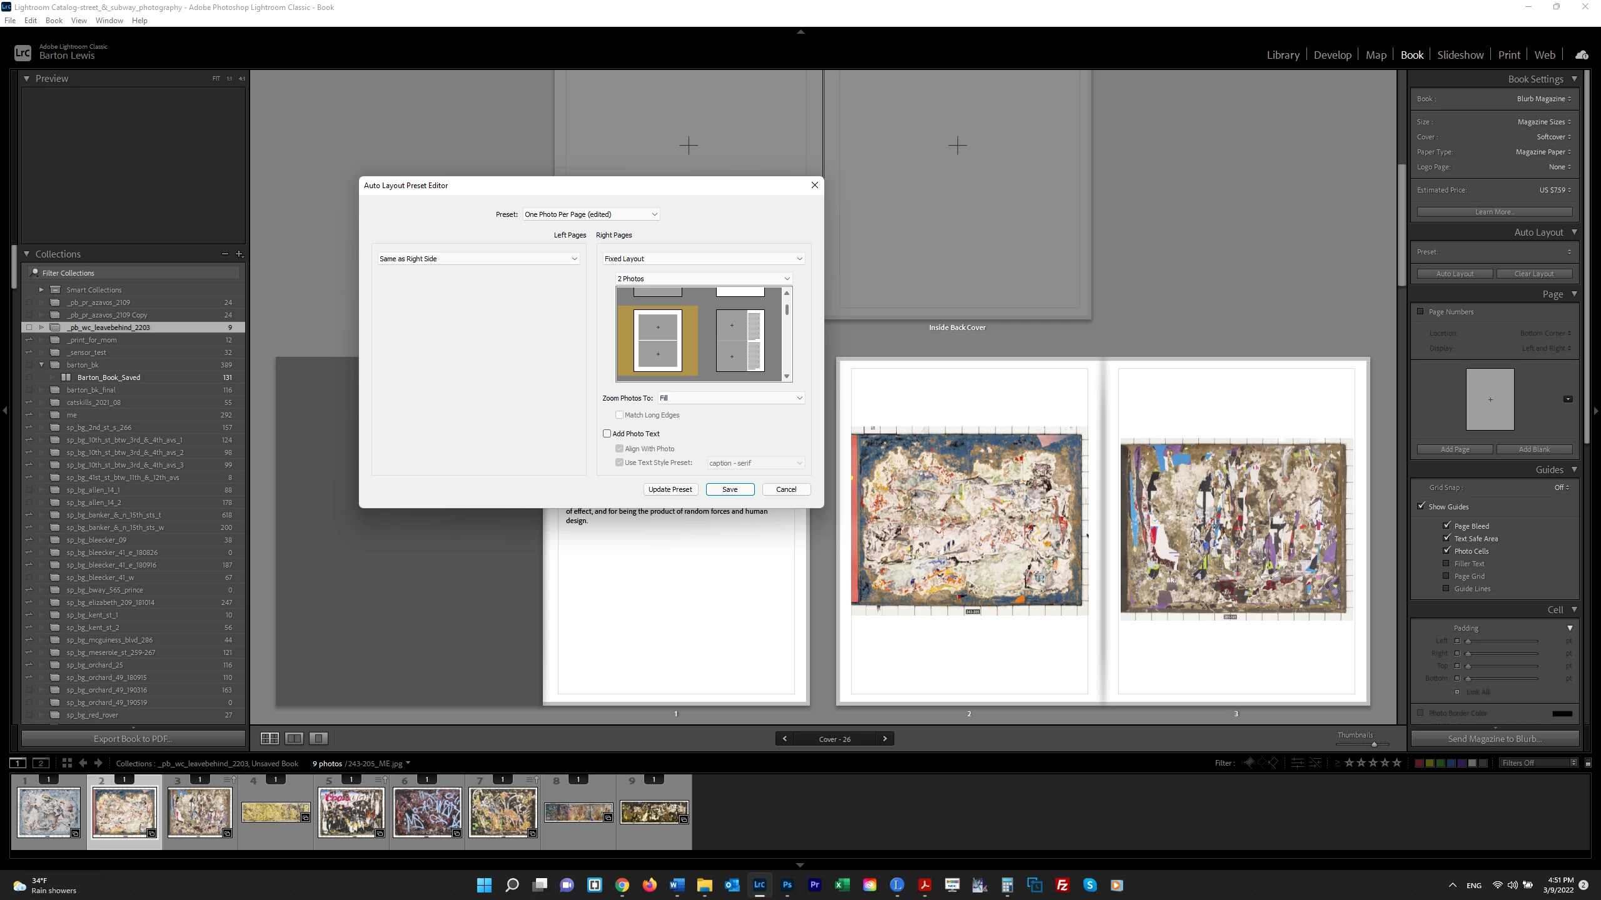Open Photoshop from the taskbar
Viewport: 1601px width, 900px height.
[787, 885]
